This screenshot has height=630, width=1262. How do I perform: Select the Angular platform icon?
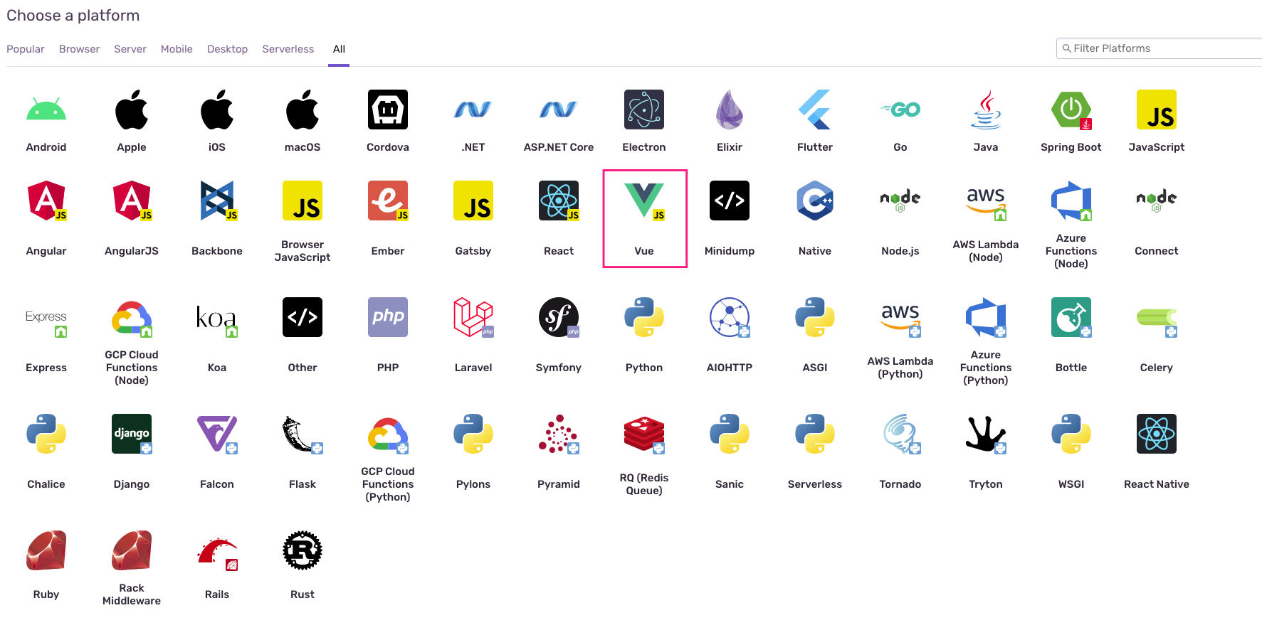pyautogui.click(x=46, y=201)
